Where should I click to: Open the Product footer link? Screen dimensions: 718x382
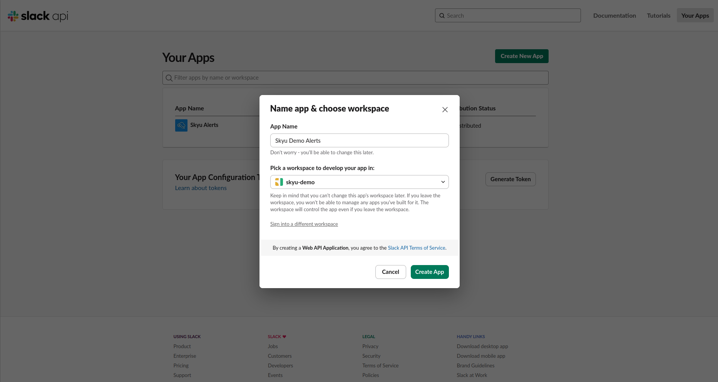[182, 346]
